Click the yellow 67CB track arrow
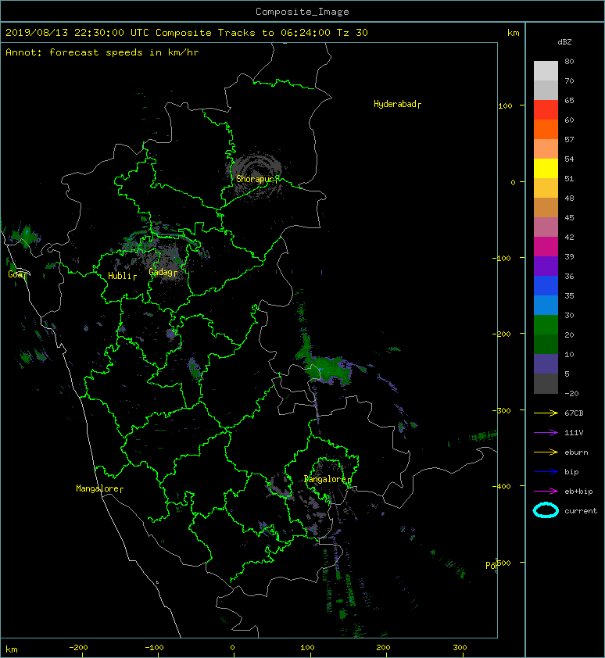The height and width of the screenshot is (658, 605). [x=546, y=413]
